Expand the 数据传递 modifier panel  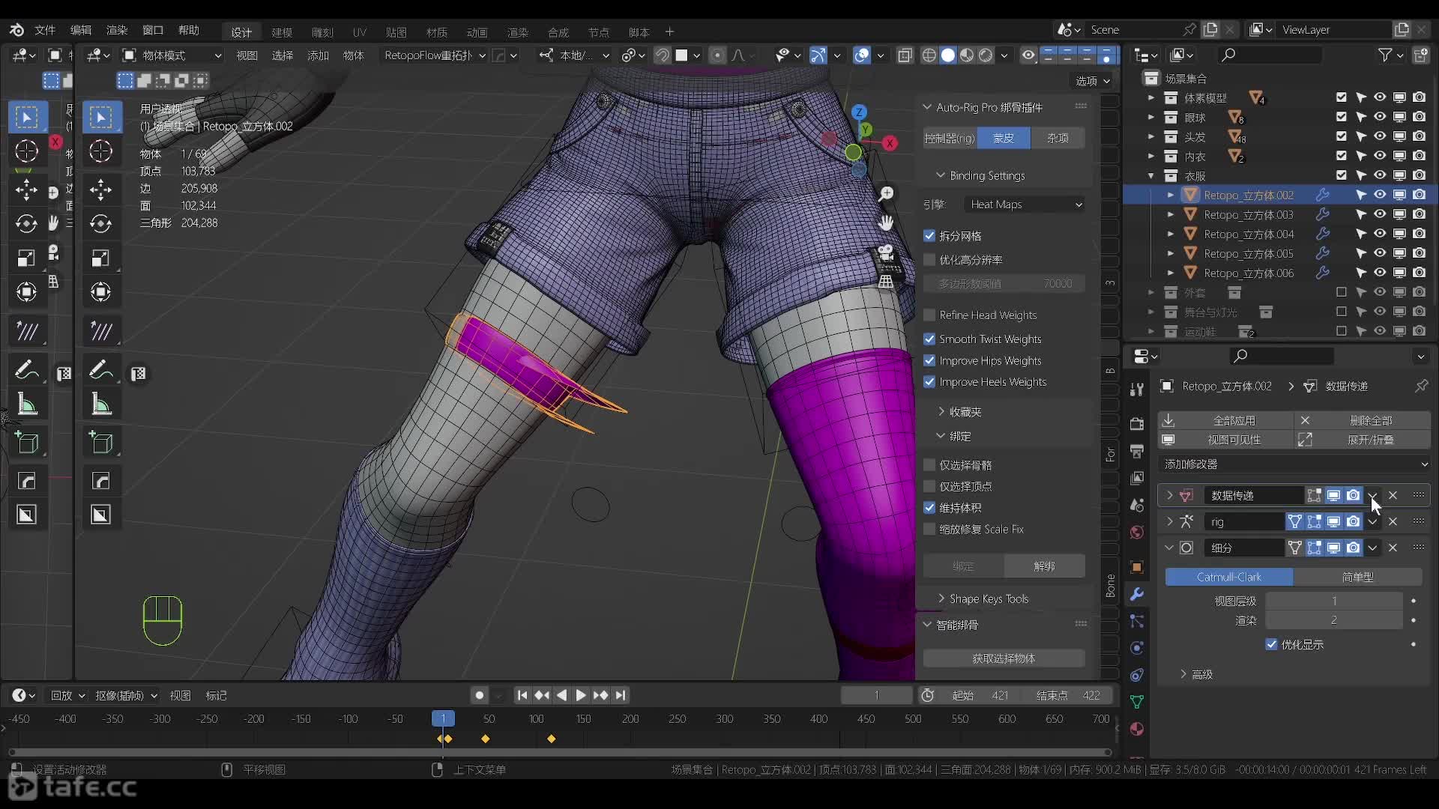coord(1169,495)
